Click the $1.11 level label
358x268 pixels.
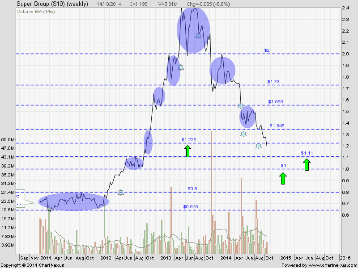click(x=307, y=153)
